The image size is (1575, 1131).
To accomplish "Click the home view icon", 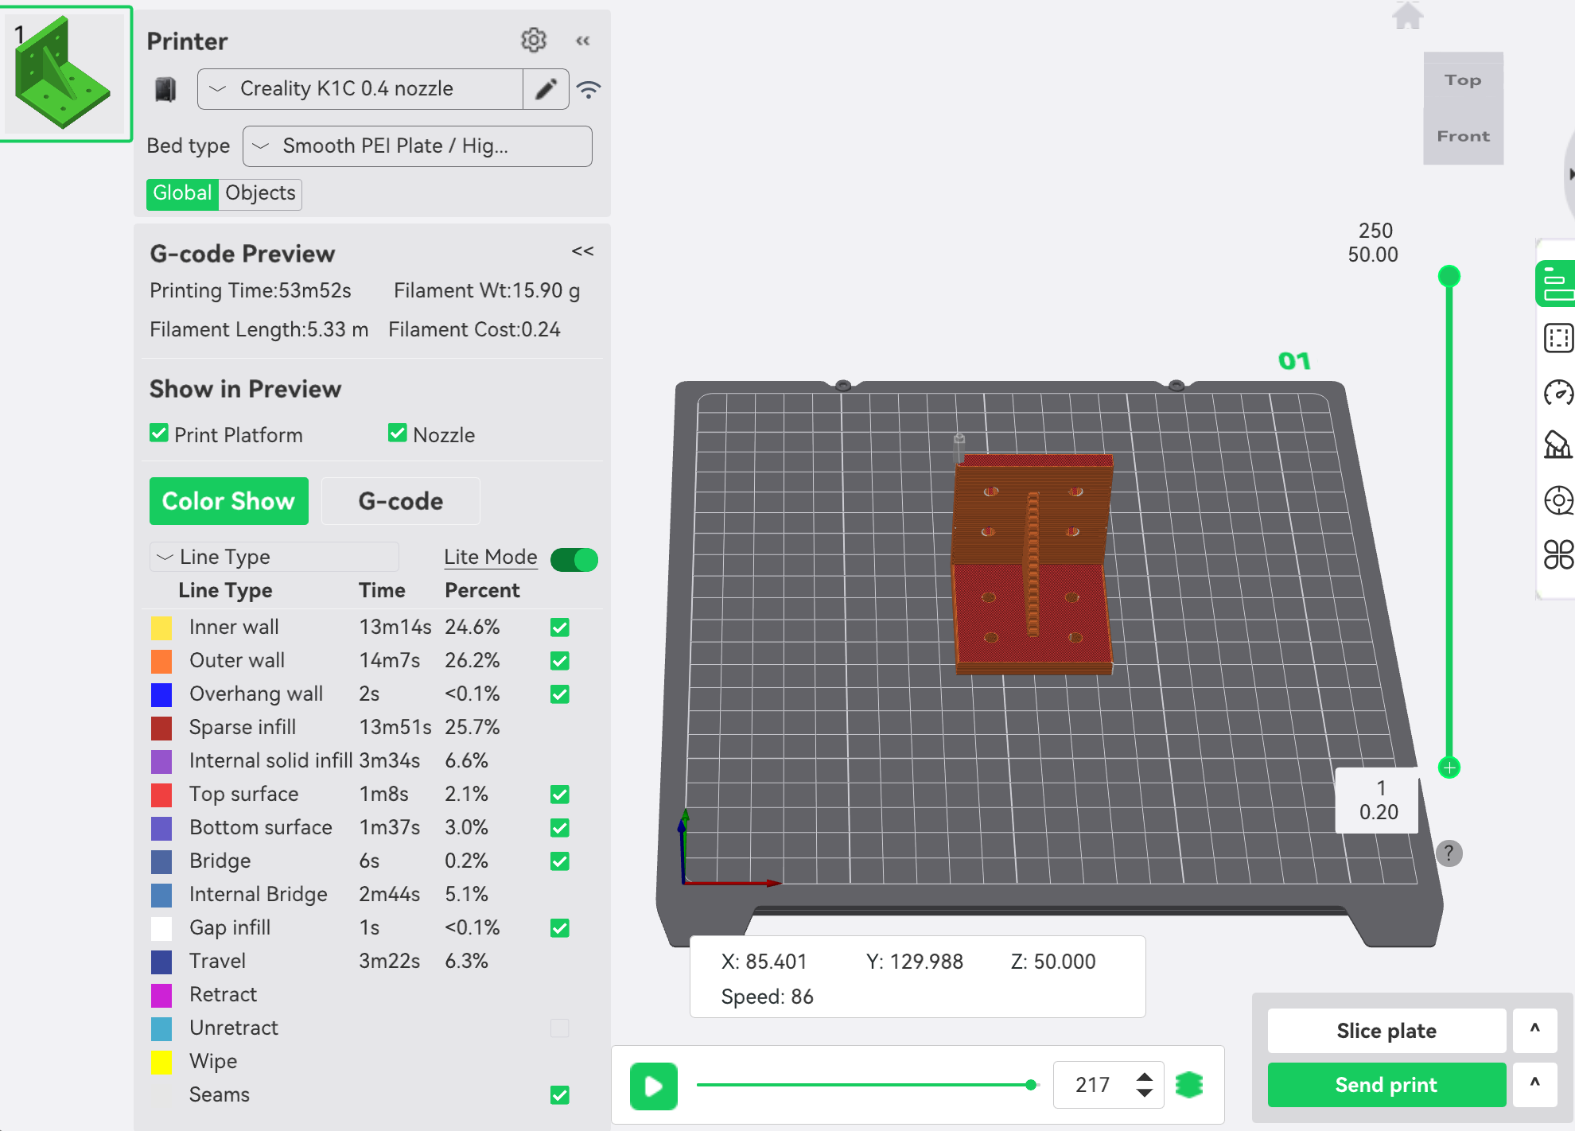I will click(x=1407, y=16).
